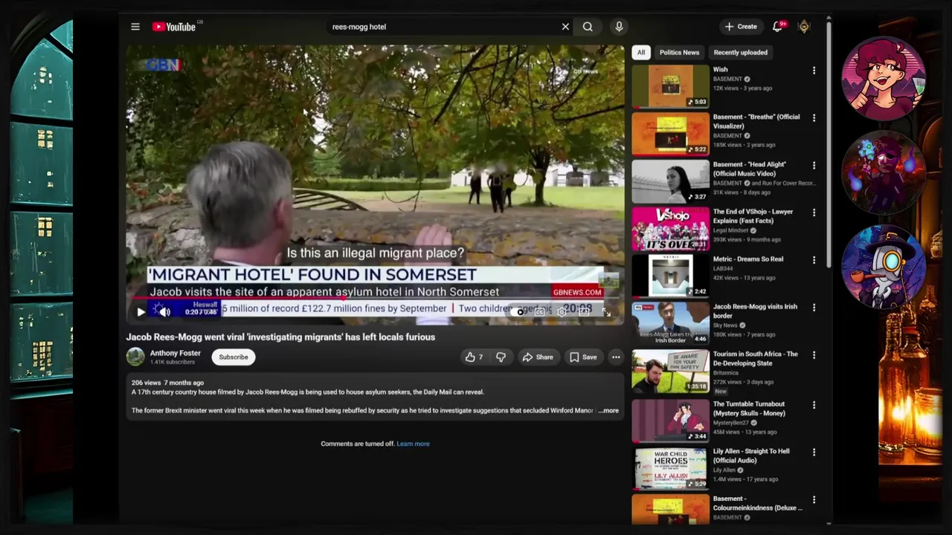Open 'Lily Allen - Straight To Hell' thumbnail

pos(671,468)
